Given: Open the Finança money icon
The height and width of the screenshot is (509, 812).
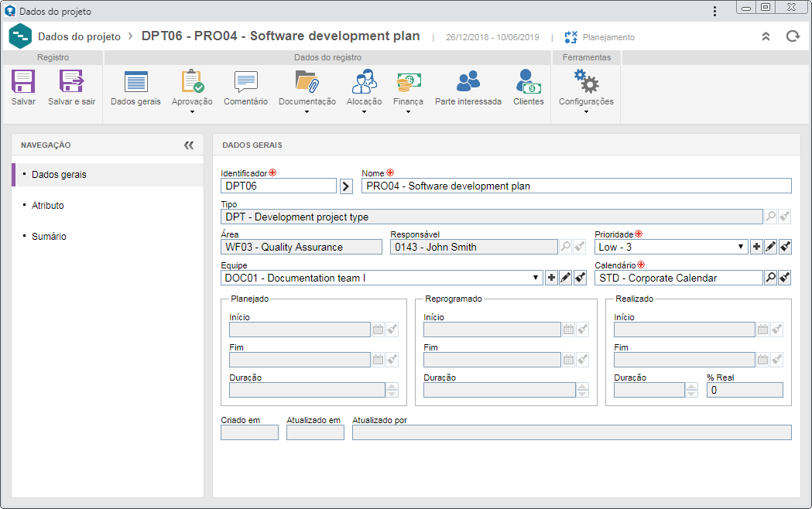Looking at the screenshot, I should tap(408, 82).
